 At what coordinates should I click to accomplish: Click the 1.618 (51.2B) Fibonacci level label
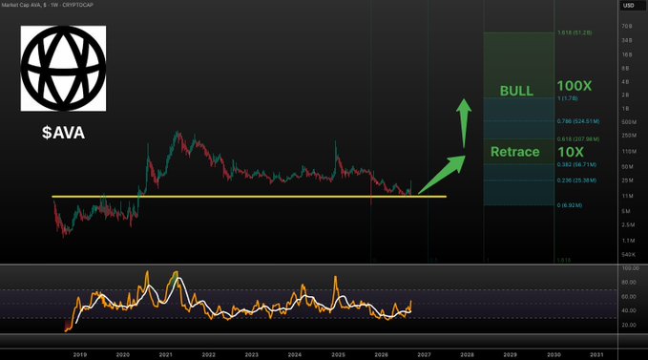[575, 32]
